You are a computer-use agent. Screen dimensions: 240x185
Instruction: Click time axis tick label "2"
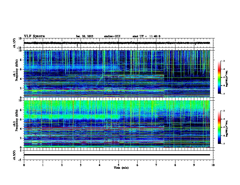(62, 165)
